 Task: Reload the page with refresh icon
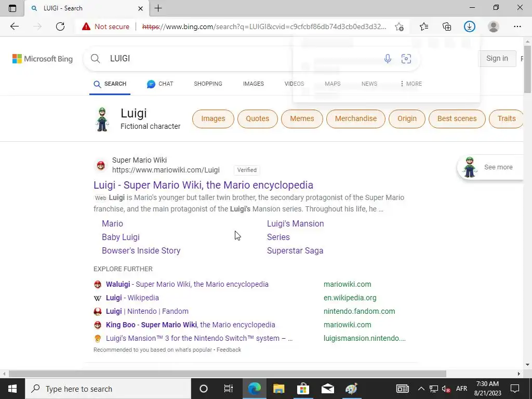60,26
